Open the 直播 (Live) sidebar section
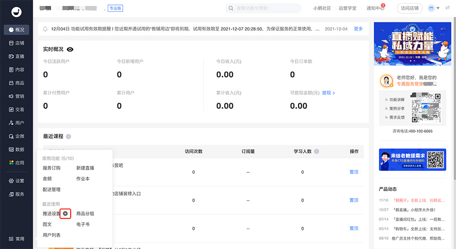 (x=16, y=57)
